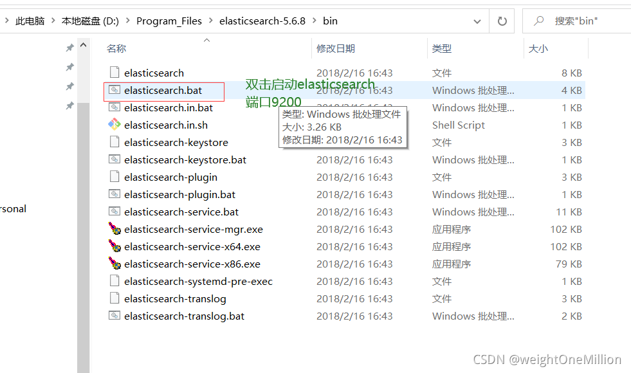Image resolution: width=631 pixels, height=373 pixels.
Task: Expand the chevron after 此电脑 in the breadcrumb
Action: (53, 21)
